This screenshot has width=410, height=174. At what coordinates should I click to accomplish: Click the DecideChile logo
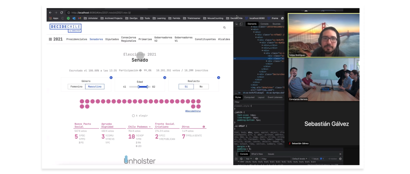65,28
